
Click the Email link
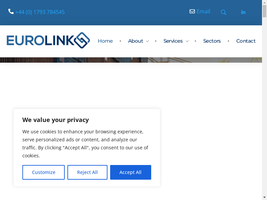203,11
